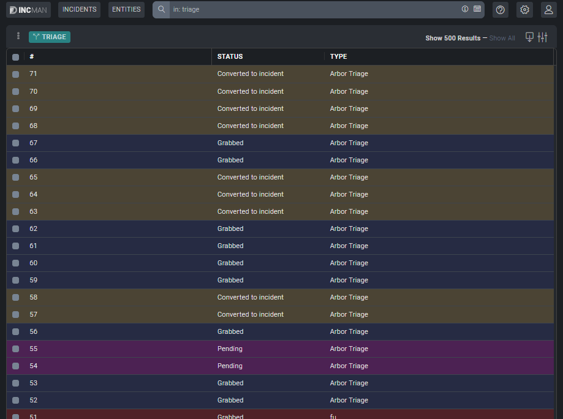This screenshot has height=419, width=563.
Task: Check the box for triage 71
Action: pos(15,74)
